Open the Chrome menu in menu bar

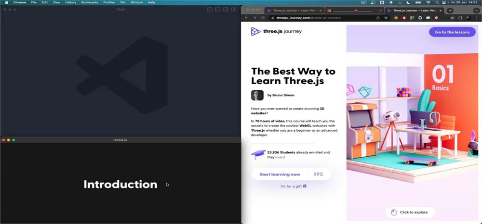pos(20,2)
